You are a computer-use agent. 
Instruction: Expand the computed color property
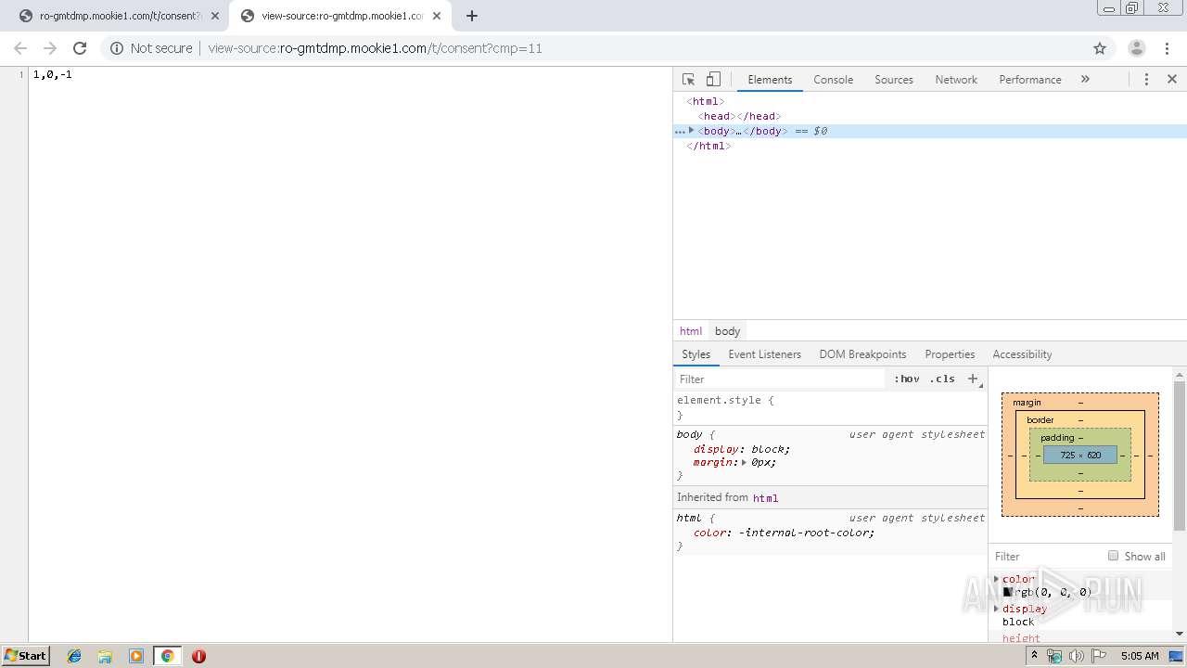(x=997, y=579)
